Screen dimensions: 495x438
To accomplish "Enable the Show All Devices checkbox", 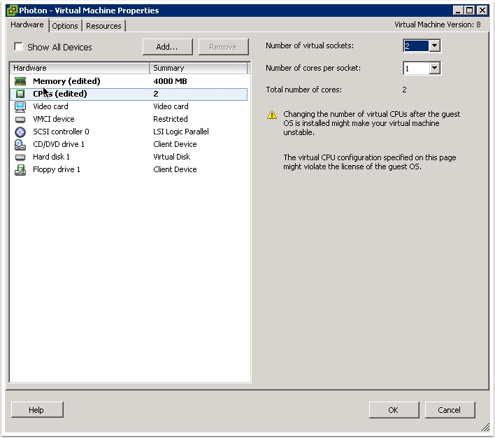I will pyautogui.click(x=19, y=47).
